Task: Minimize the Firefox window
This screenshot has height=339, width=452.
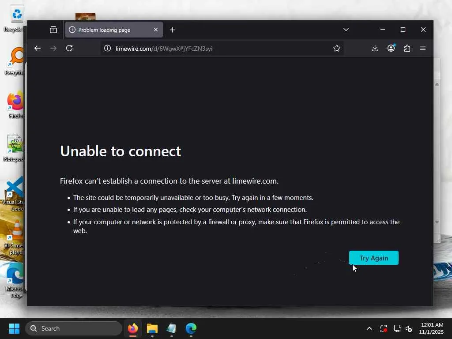Action: click(x=383, y=30)
